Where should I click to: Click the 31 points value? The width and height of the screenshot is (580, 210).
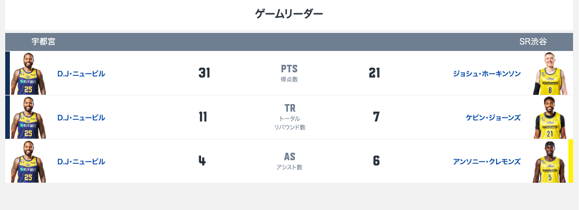[204, 73]
